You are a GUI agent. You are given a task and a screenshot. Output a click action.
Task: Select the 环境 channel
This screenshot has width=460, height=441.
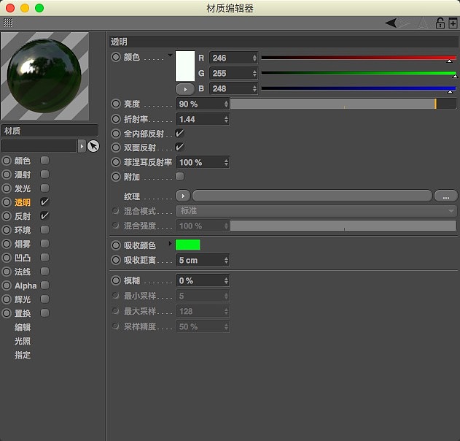coord(23,230)
